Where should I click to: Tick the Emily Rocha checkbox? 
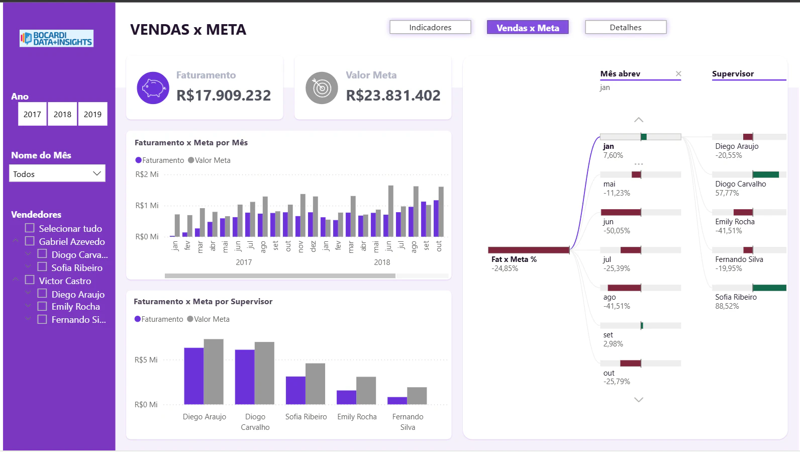[42, 306]
